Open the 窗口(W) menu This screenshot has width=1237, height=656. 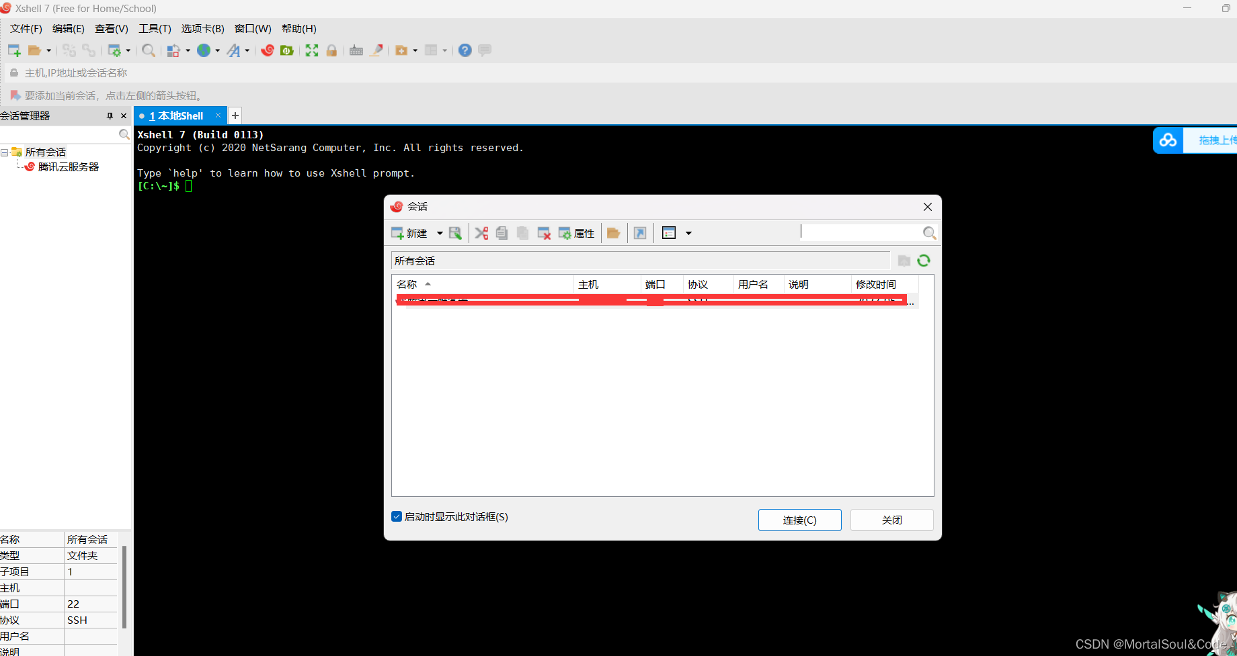pos(253,29)
